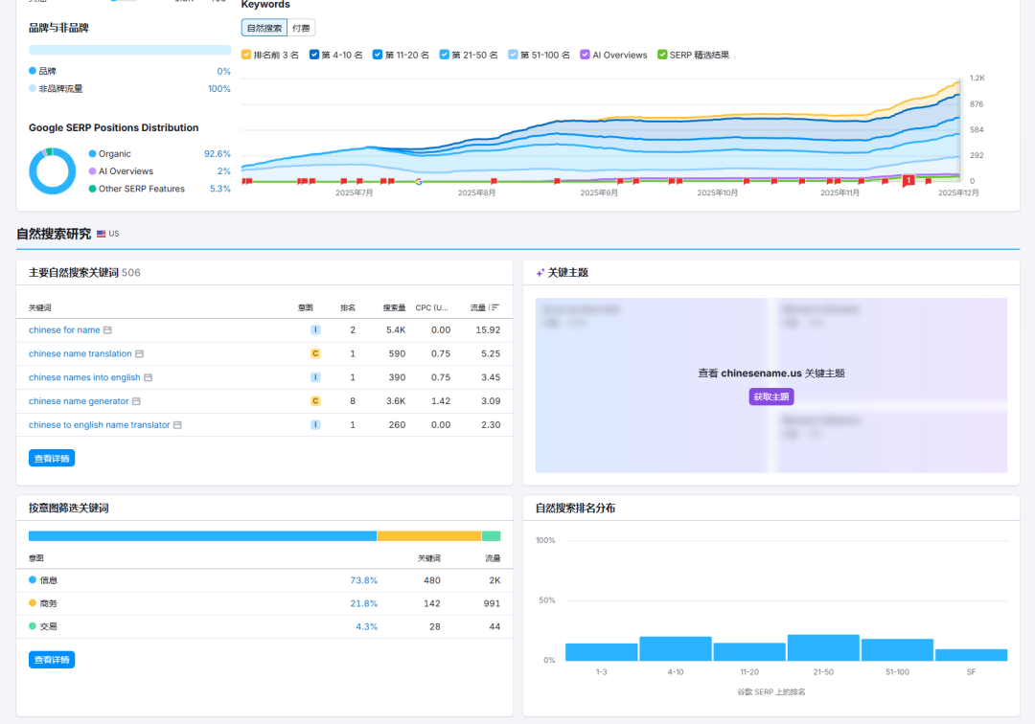The height and width of the screenshot is (724, 1035).
Task: Click the sort icon in 流量 column header
Action: click(x=494, y=307)
